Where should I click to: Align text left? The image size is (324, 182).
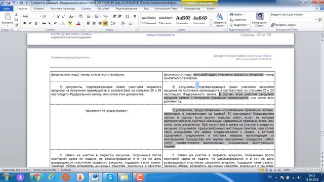tap(89, 23)
